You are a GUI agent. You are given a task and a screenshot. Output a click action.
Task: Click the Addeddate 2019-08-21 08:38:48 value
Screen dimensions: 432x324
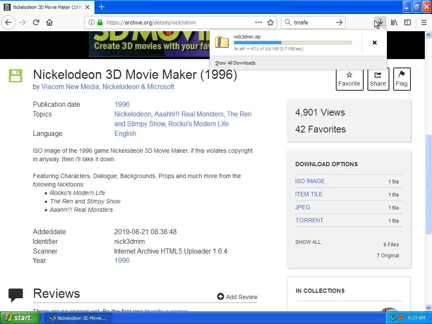click(x=145, y=232)
